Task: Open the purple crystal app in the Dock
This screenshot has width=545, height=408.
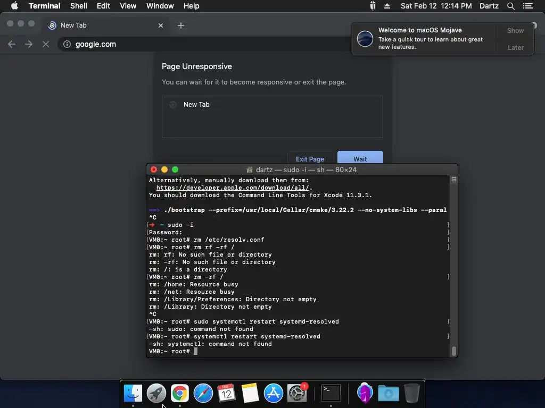Action: (x=365, y=393)
